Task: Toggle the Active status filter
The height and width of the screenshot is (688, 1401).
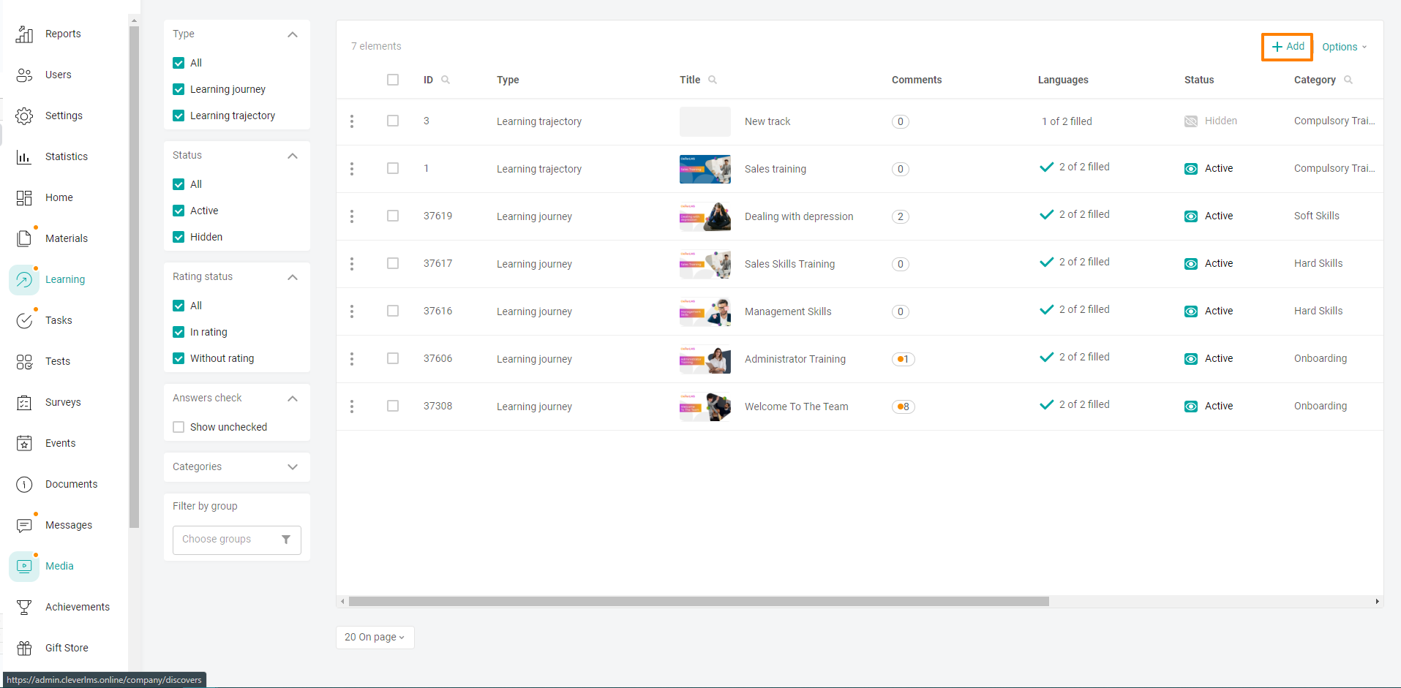Action: tap(179, 211)
